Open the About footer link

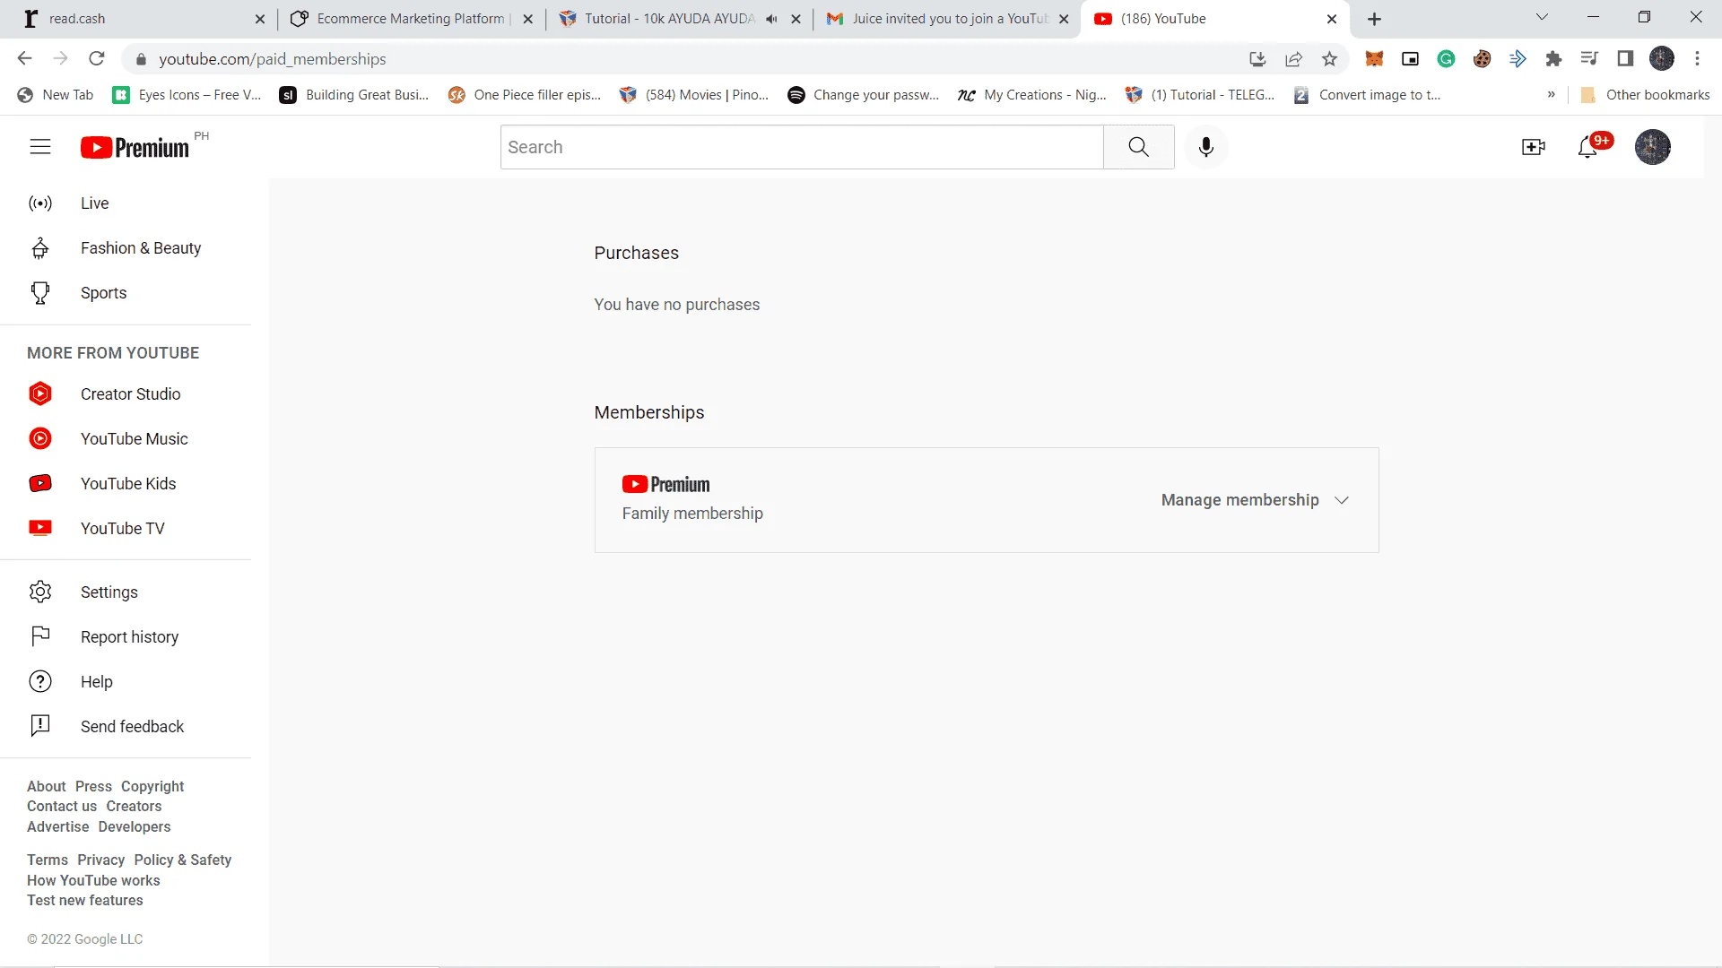point(47,786)
